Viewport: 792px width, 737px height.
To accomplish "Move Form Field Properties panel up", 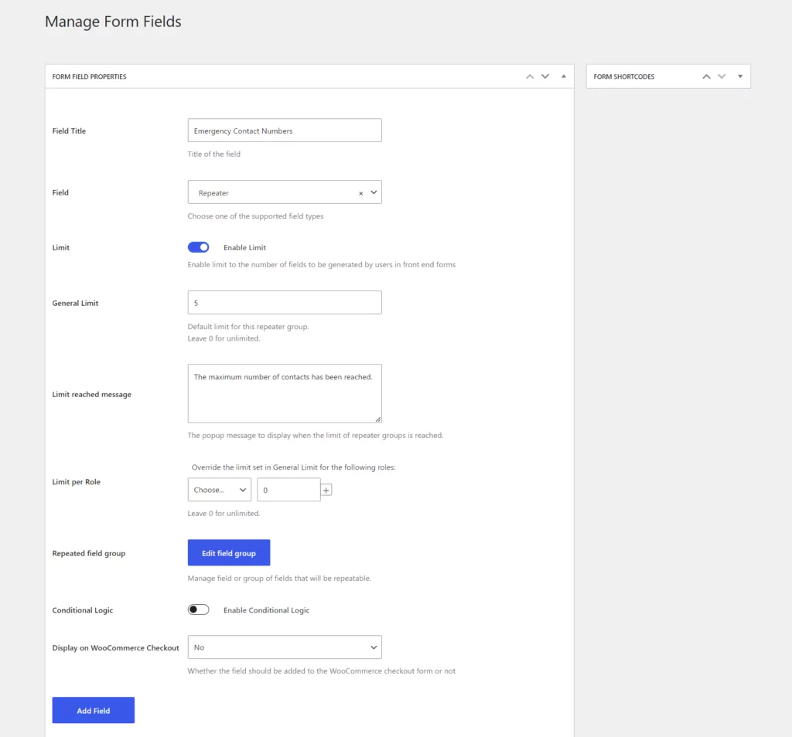I will pyautogui.click(x=530, y=76).
